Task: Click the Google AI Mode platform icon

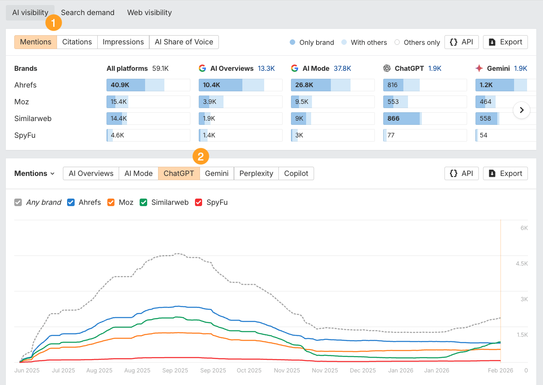Action: point(295,68)
